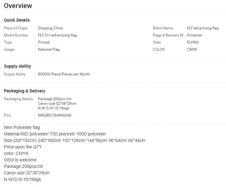Click the Item:Polyester flag description line
Screen dimensions: 226x187
point(22,127)
